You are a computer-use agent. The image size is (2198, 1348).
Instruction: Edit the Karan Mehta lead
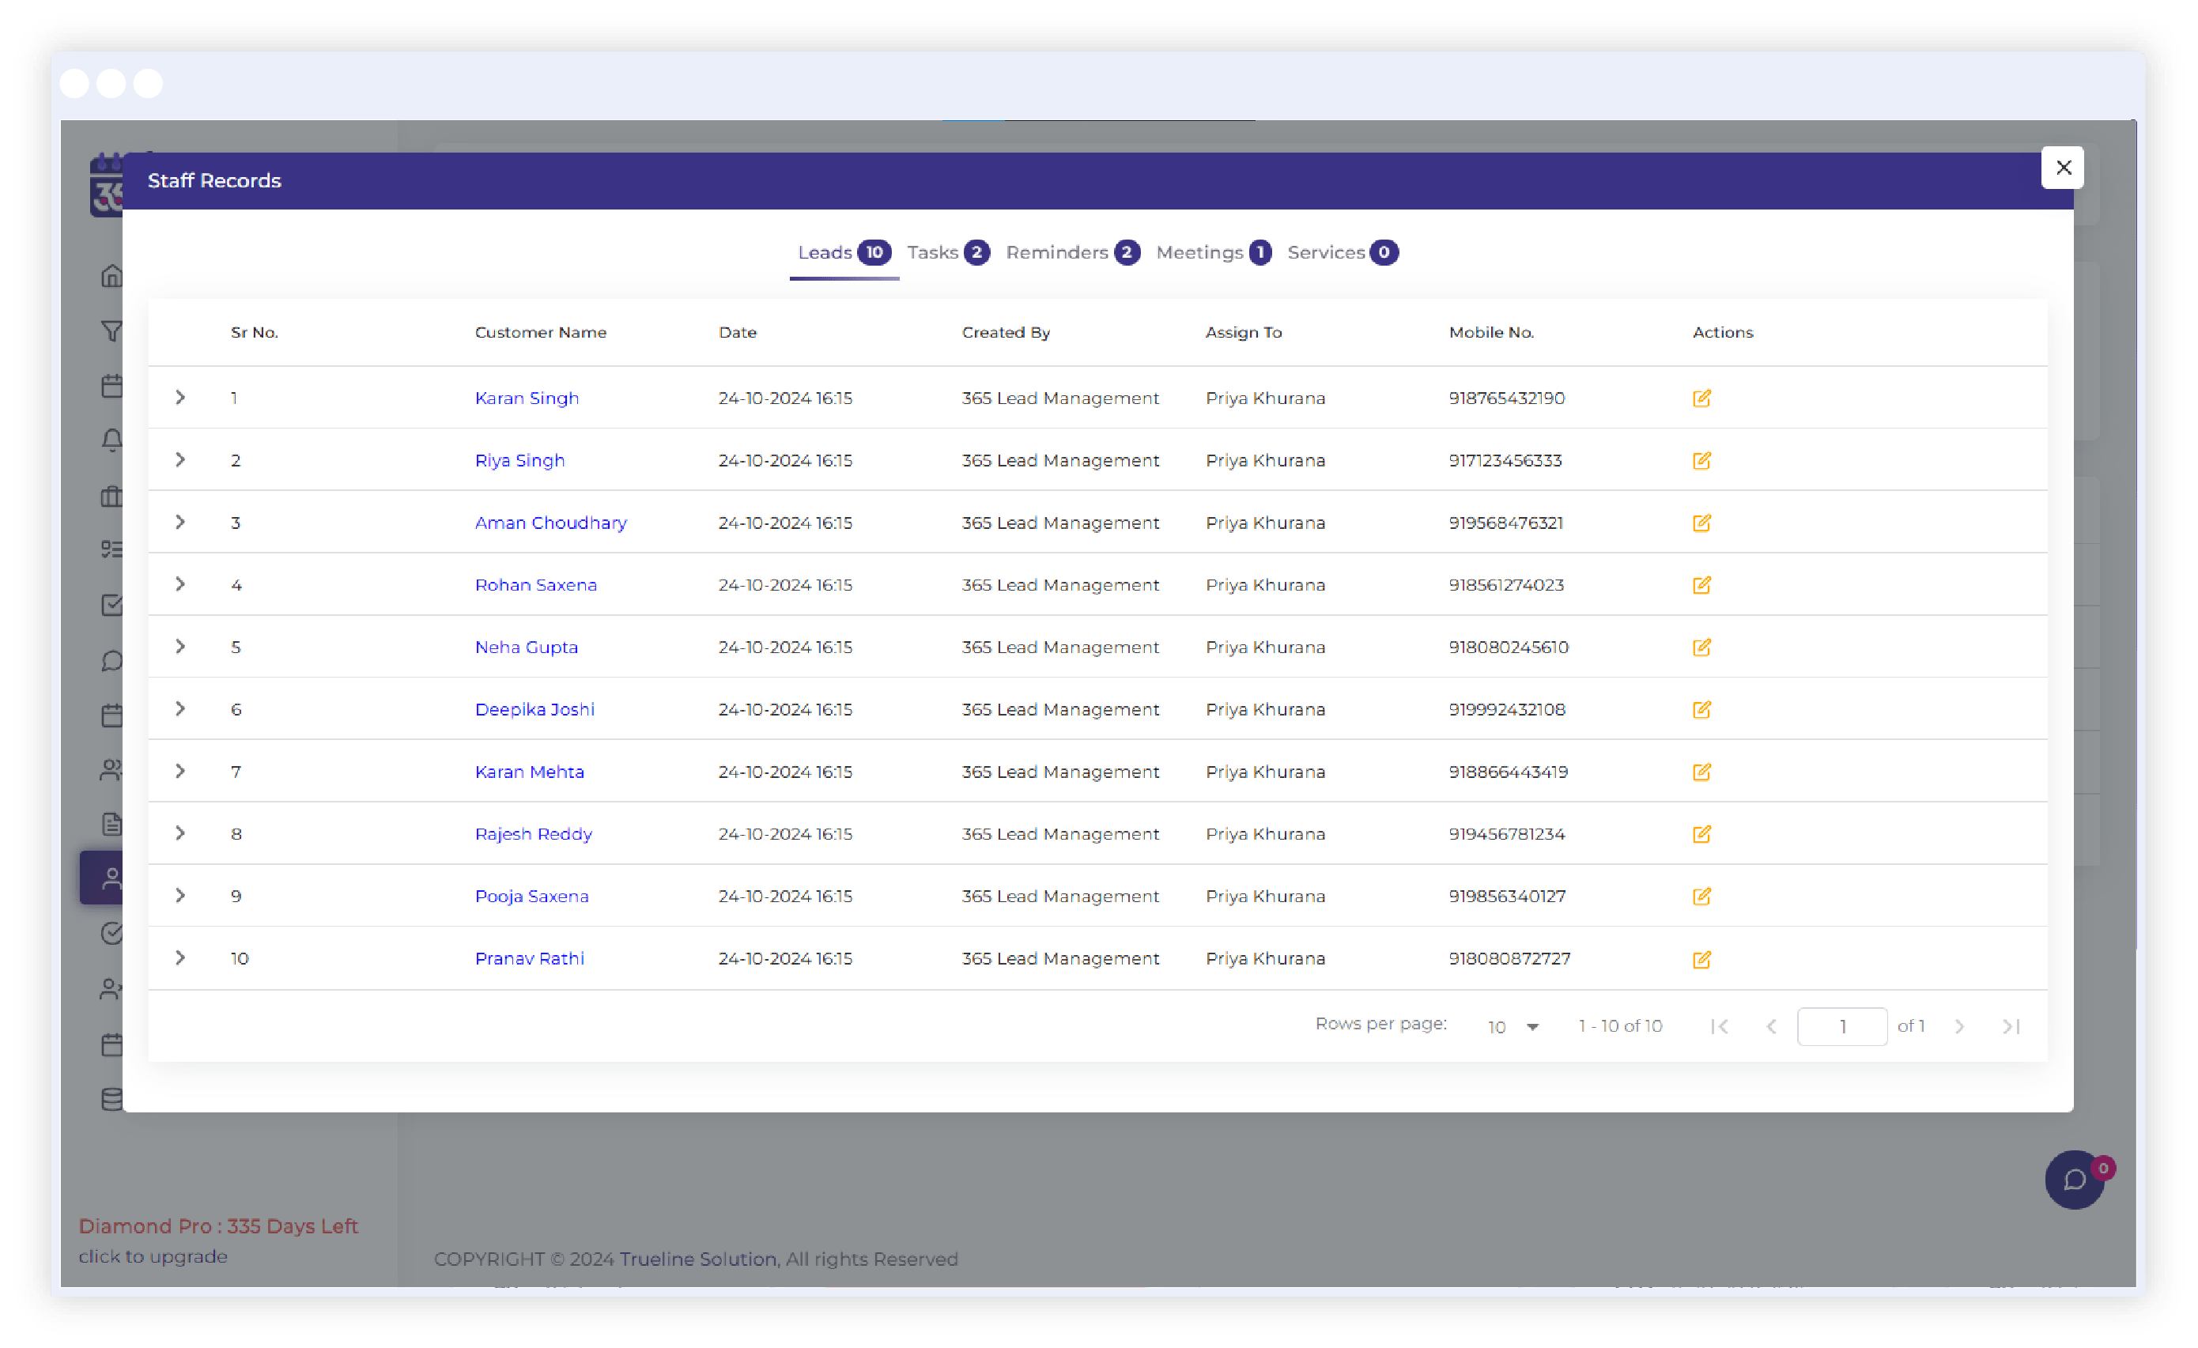pyautogui.click(x=1701, y=772)
